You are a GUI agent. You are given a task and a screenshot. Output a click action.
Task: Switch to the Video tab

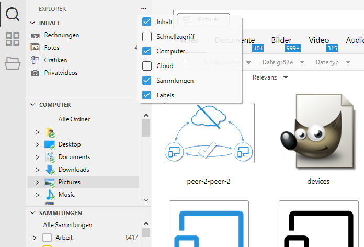(x=318, y=40)
